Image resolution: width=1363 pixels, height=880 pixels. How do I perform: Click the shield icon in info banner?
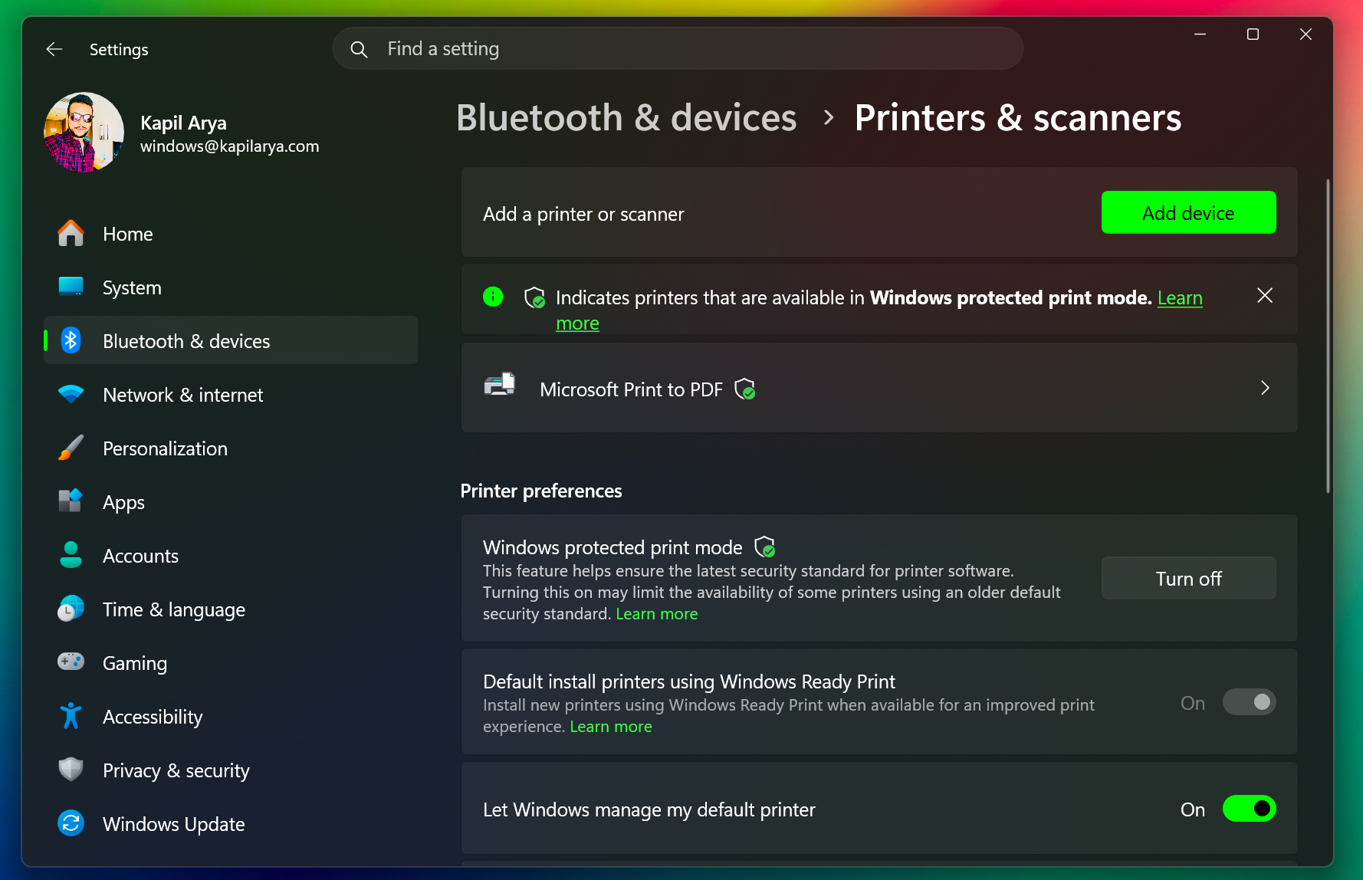534,297
